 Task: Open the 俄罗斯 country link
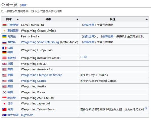(x=11, y=42)
